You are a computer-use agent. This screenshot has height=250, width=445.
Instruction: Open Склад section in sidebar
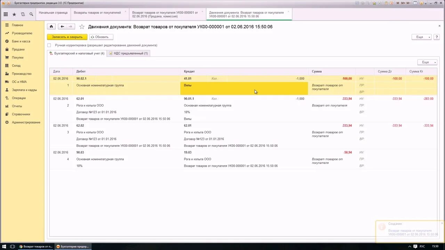[x=16, y=66]
